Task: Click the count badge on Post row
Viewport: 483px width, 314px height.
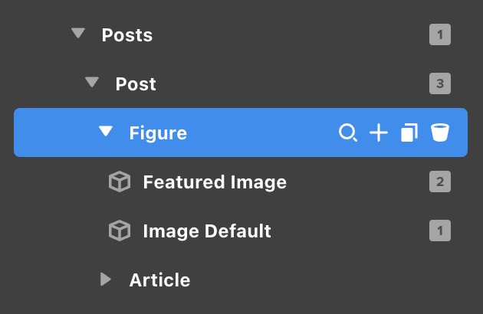Action: click(x=440, y=83)
